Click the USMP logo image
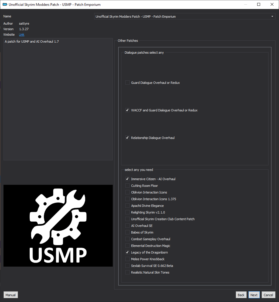This screenshot has height=302, width=279. 58,226
